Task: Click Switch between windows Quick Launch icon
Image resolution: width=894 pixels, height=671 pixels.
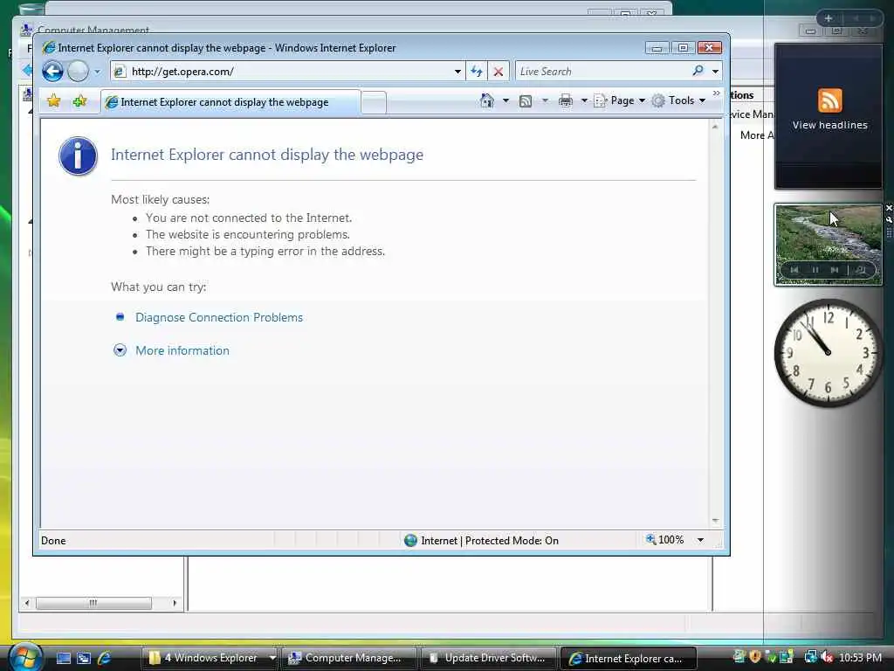Action: pyautogui.click(x=84, y=658)
